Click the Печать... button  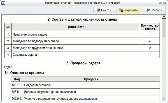[105, 10]
